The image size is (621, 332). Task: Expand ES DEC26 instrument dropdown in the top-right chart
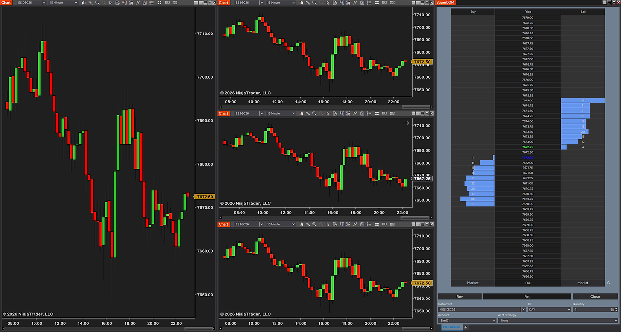262,3
